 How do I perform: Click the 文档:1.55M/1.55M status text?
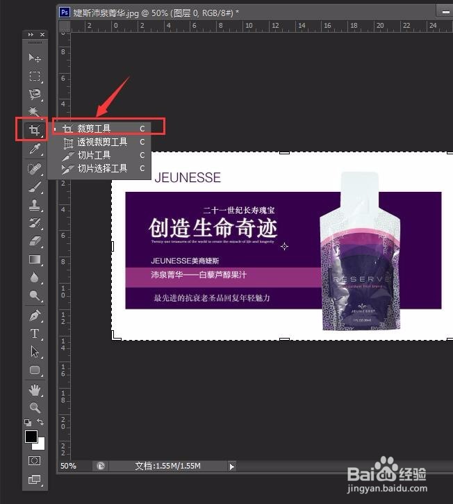click(167, 466)
